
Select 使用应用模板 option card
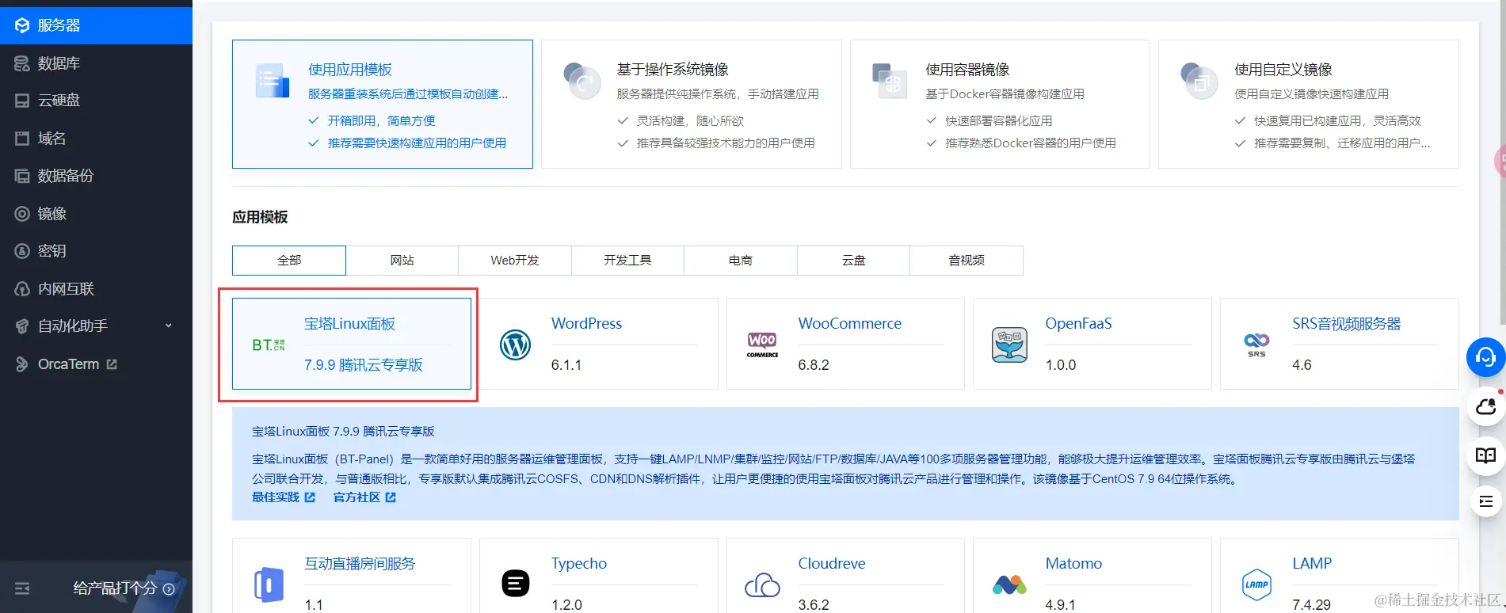click(x=382, y=104)
